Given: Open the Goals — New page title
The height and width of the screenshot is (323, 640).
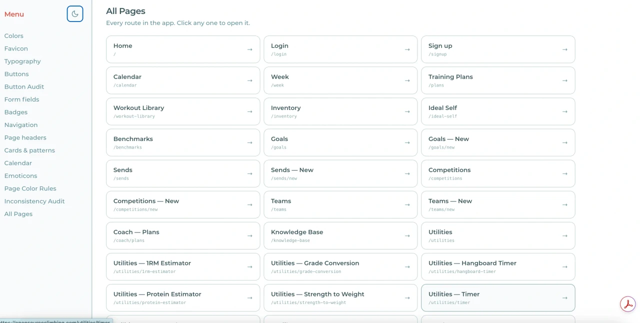Looking at the screenshot, I should 448,139.
